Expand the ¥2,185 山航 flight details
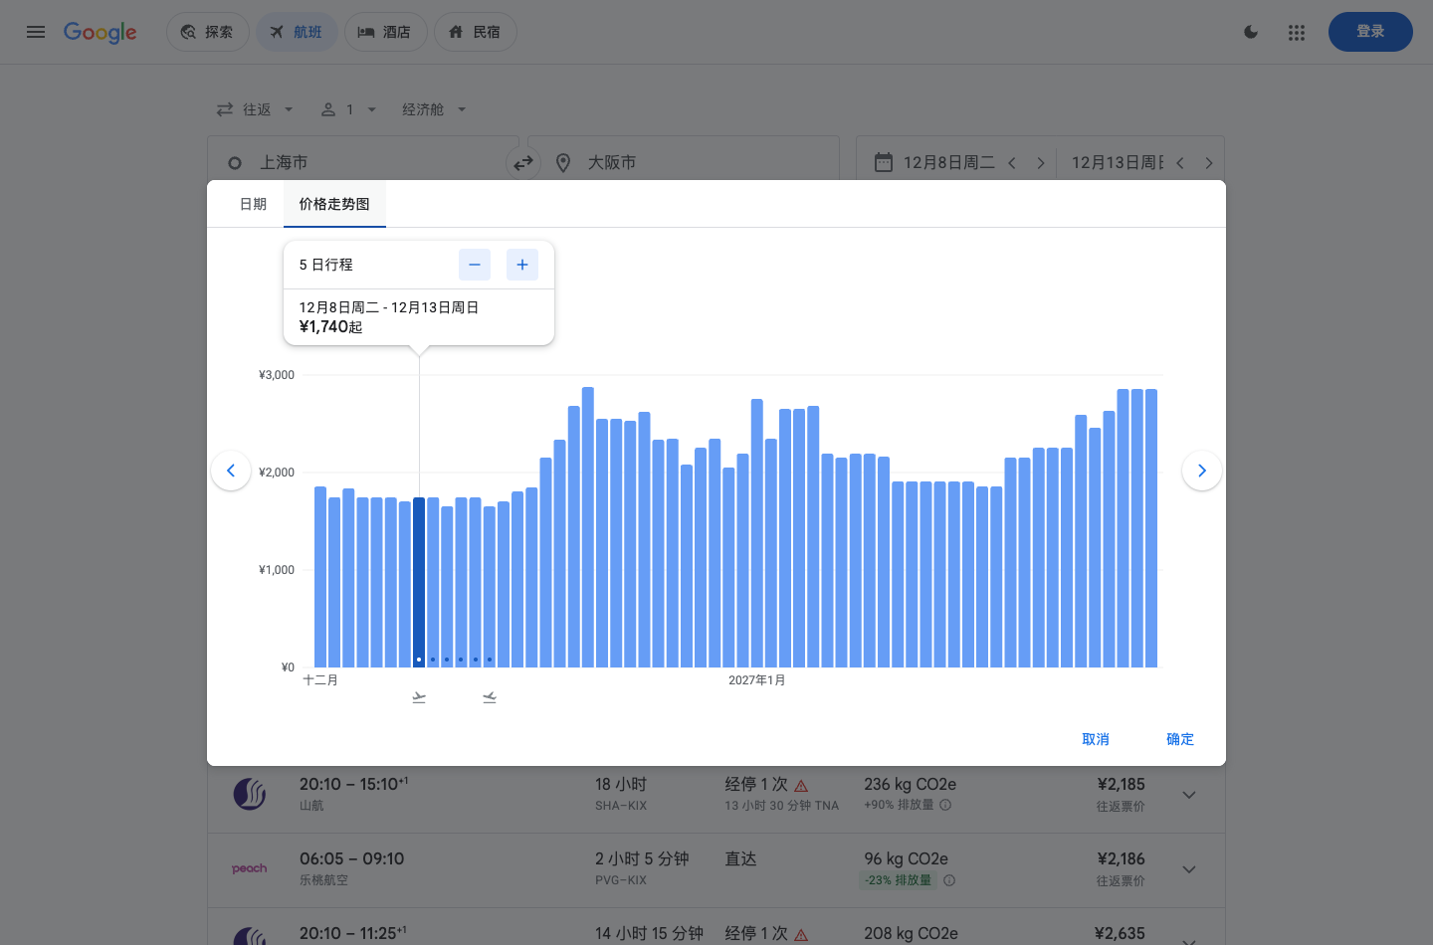The image size is (1433, 945). click(1189, 795)
